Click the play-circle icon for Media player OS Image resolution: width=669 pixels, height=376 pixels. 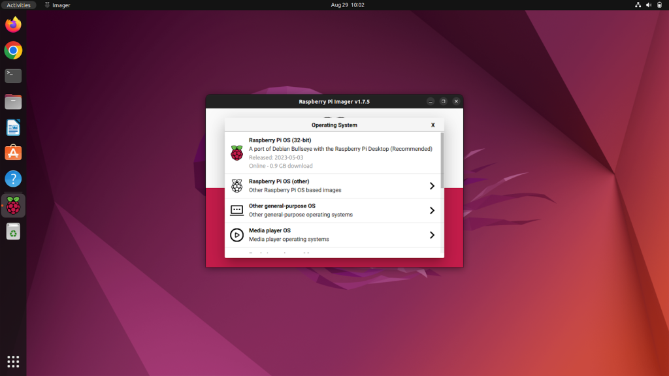tap(237, 235)
